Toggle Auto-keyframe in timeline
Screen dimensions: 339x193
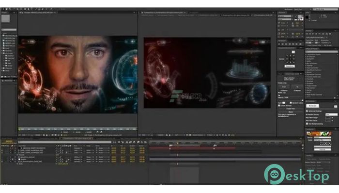142,142
